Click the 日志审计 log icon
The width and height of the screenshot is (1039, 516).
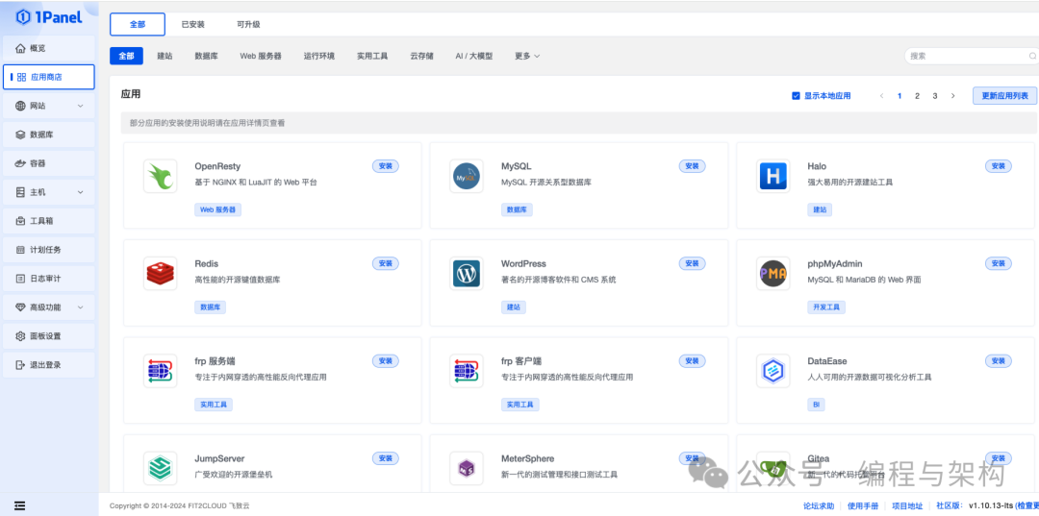[20, 279]
